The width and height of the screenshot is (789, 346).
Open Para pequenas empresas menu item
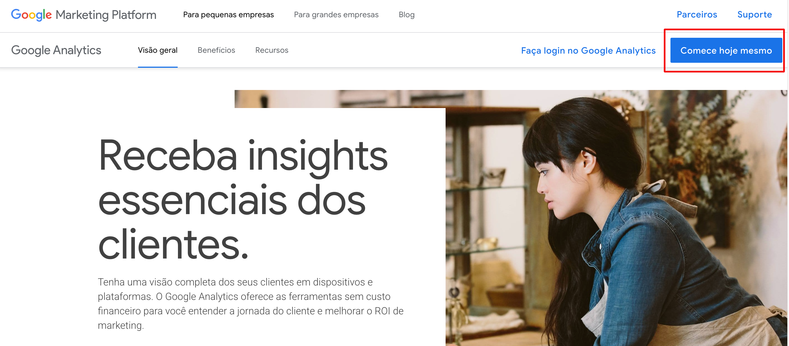[x=228, y=15]
